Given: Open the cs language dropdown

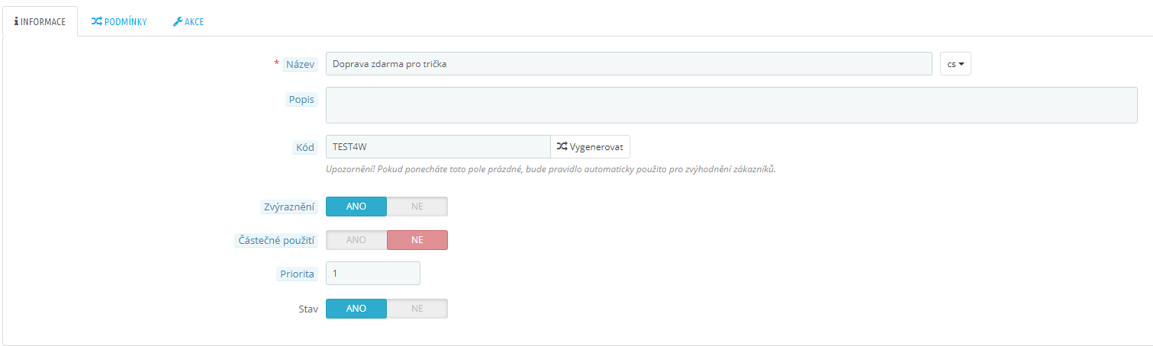Looking at the screenshot, I should pos(955,64).
